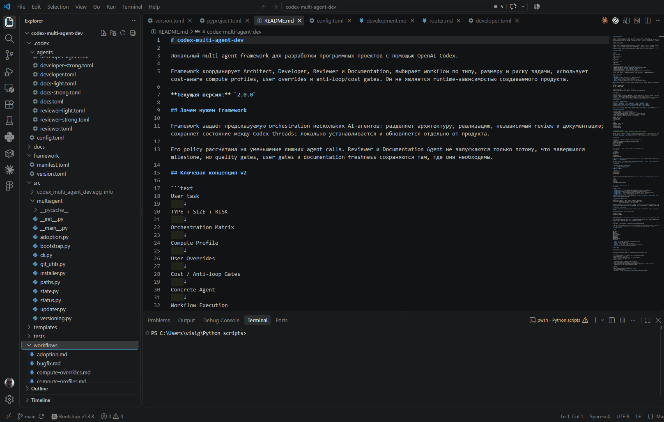Open the chat dropdown arrow in title bar
The height and width of the screenshot is (422, 664).
(x=523, y=7)
